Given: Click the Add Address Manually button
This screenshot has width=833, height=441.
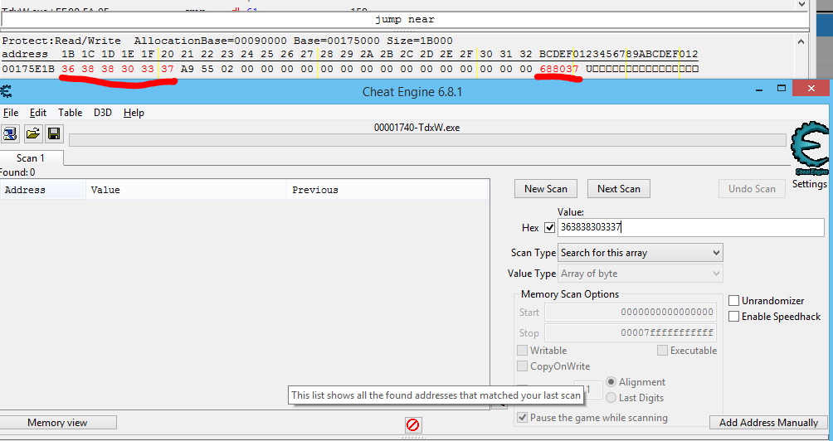Looking at the screenshot, I should tap(768, 423).
